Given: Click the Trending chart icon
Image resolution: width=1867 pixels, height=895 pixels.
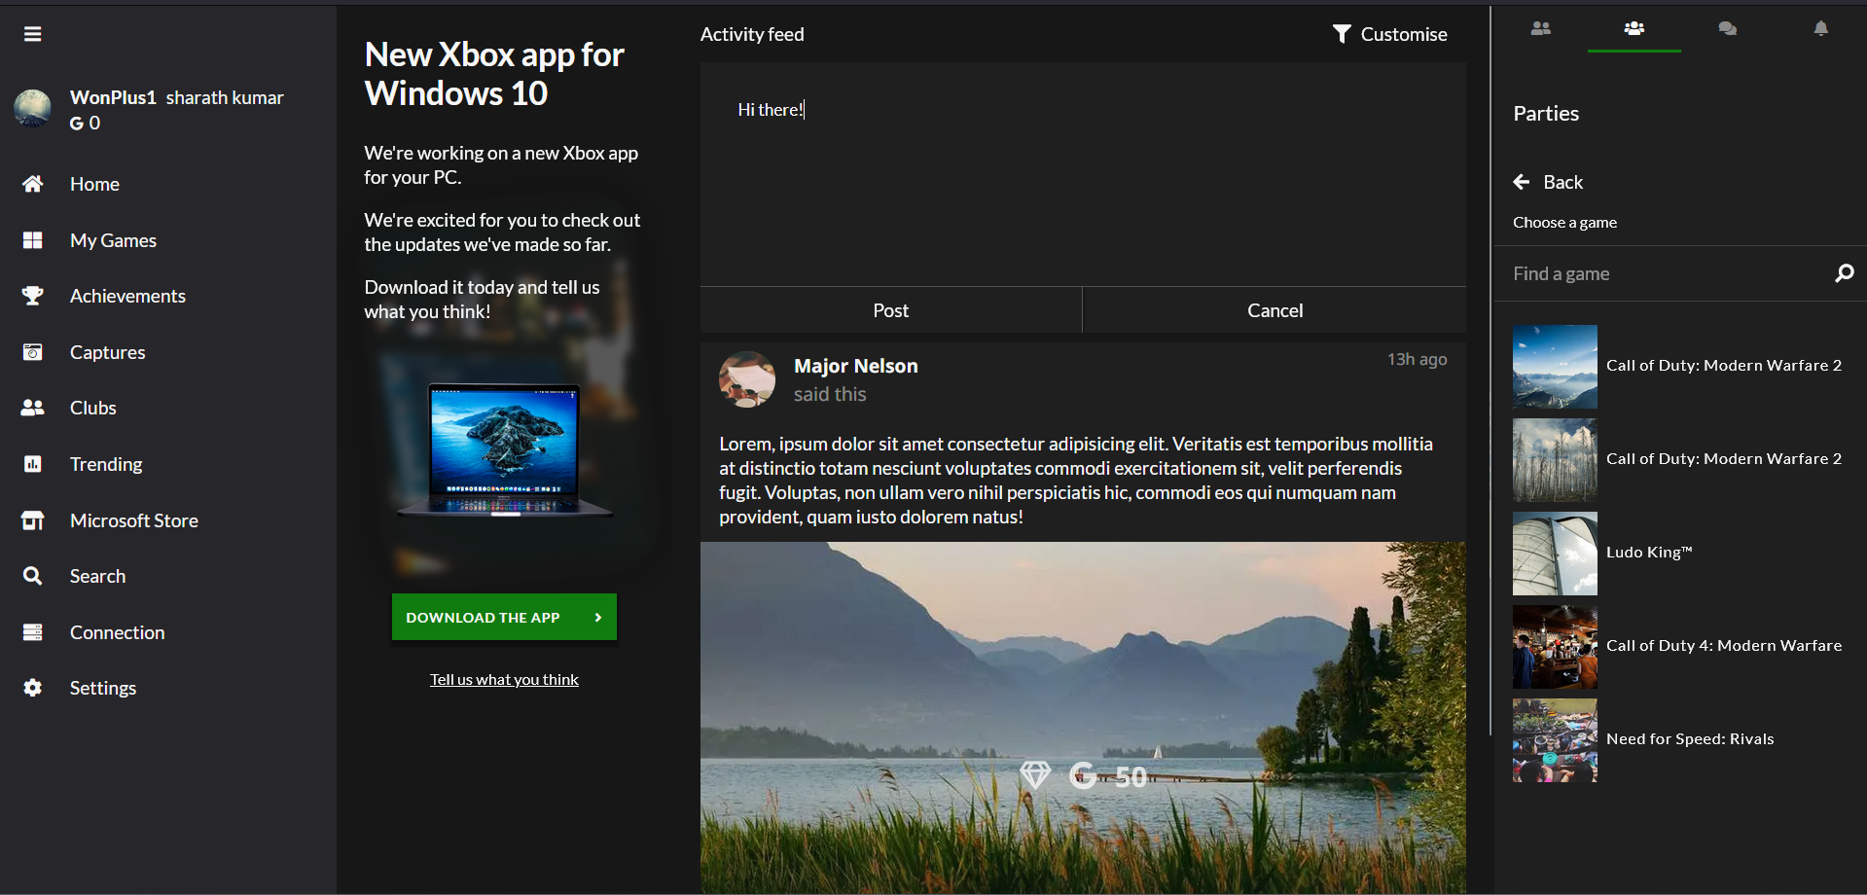Looking at the screenshot, I should [x=32, y=464].
